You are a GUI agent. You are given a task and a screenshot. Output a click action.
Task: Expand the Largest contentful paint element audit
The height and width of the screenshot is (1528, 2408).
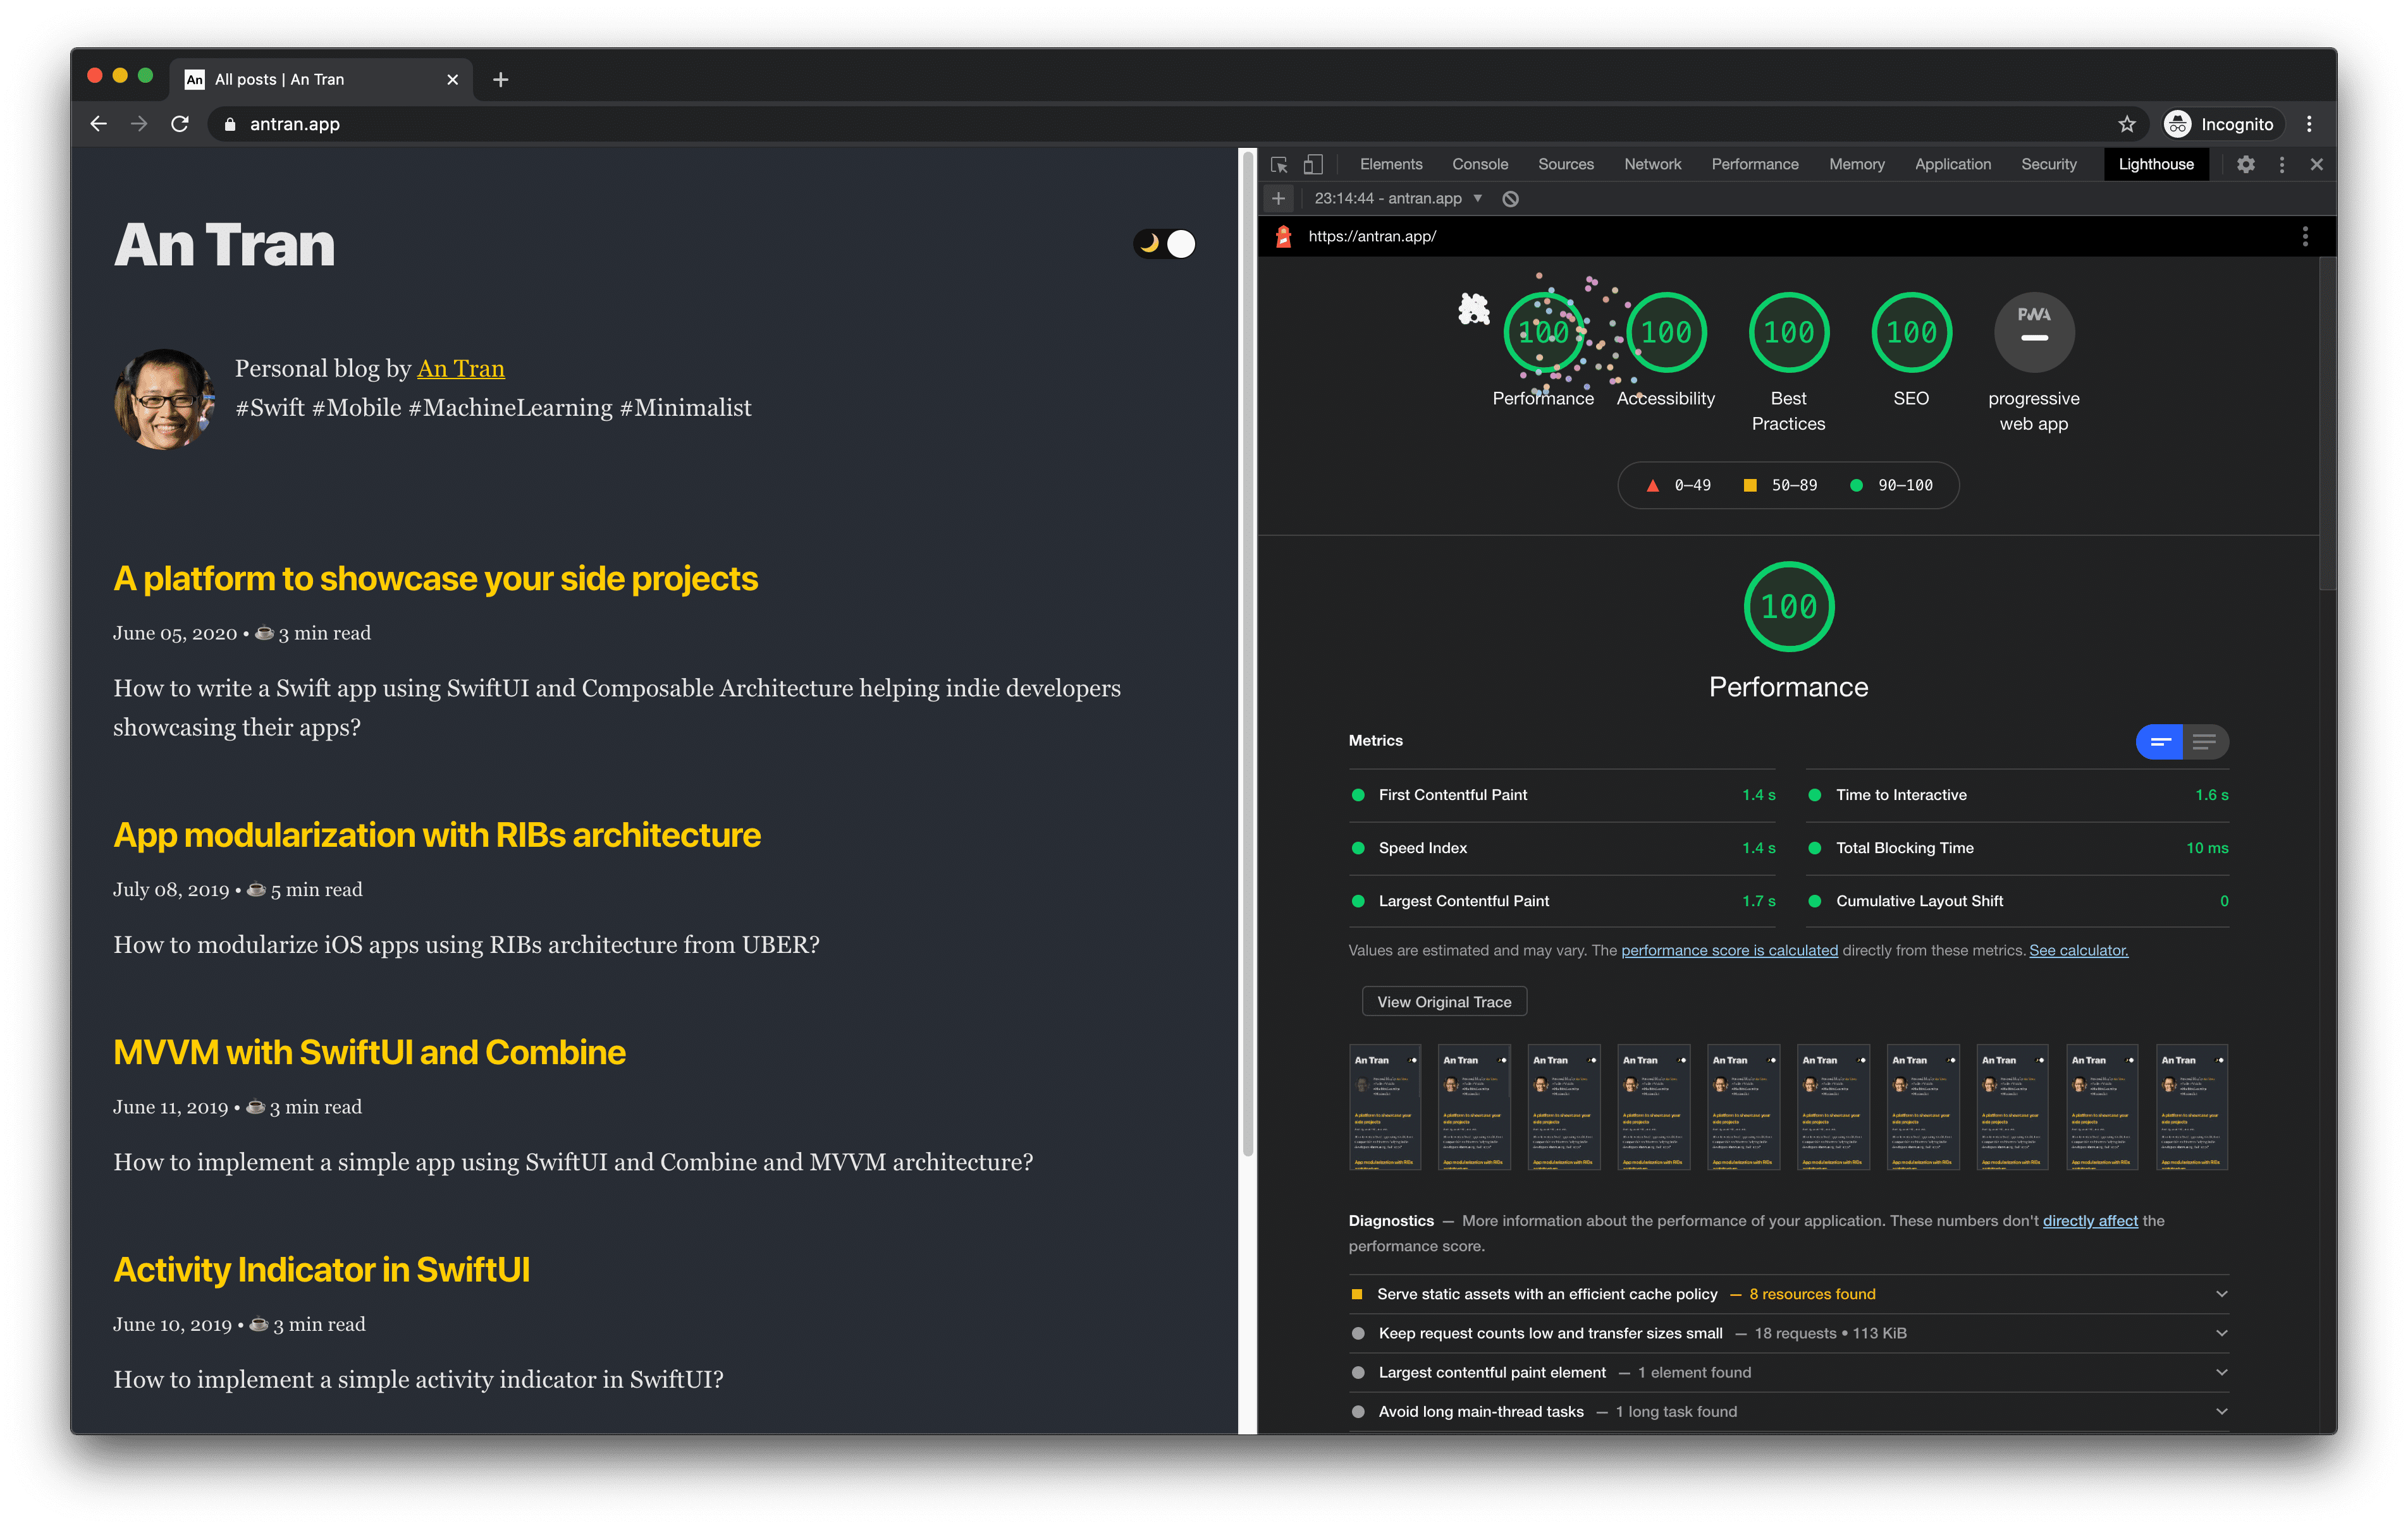click(1789, 1372)
